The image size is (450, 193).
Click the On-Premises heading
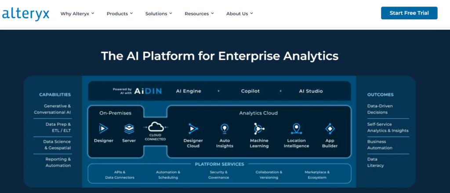point(116,113)
